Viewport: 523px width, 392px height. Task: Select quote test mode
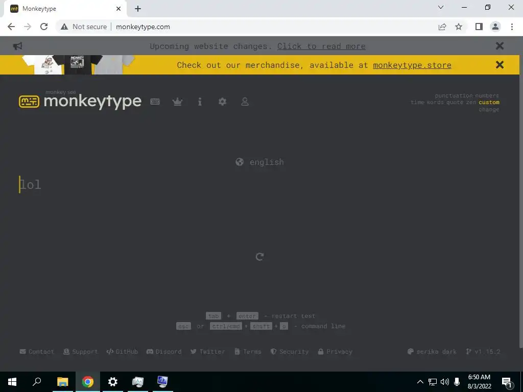(x=455, y=102)
